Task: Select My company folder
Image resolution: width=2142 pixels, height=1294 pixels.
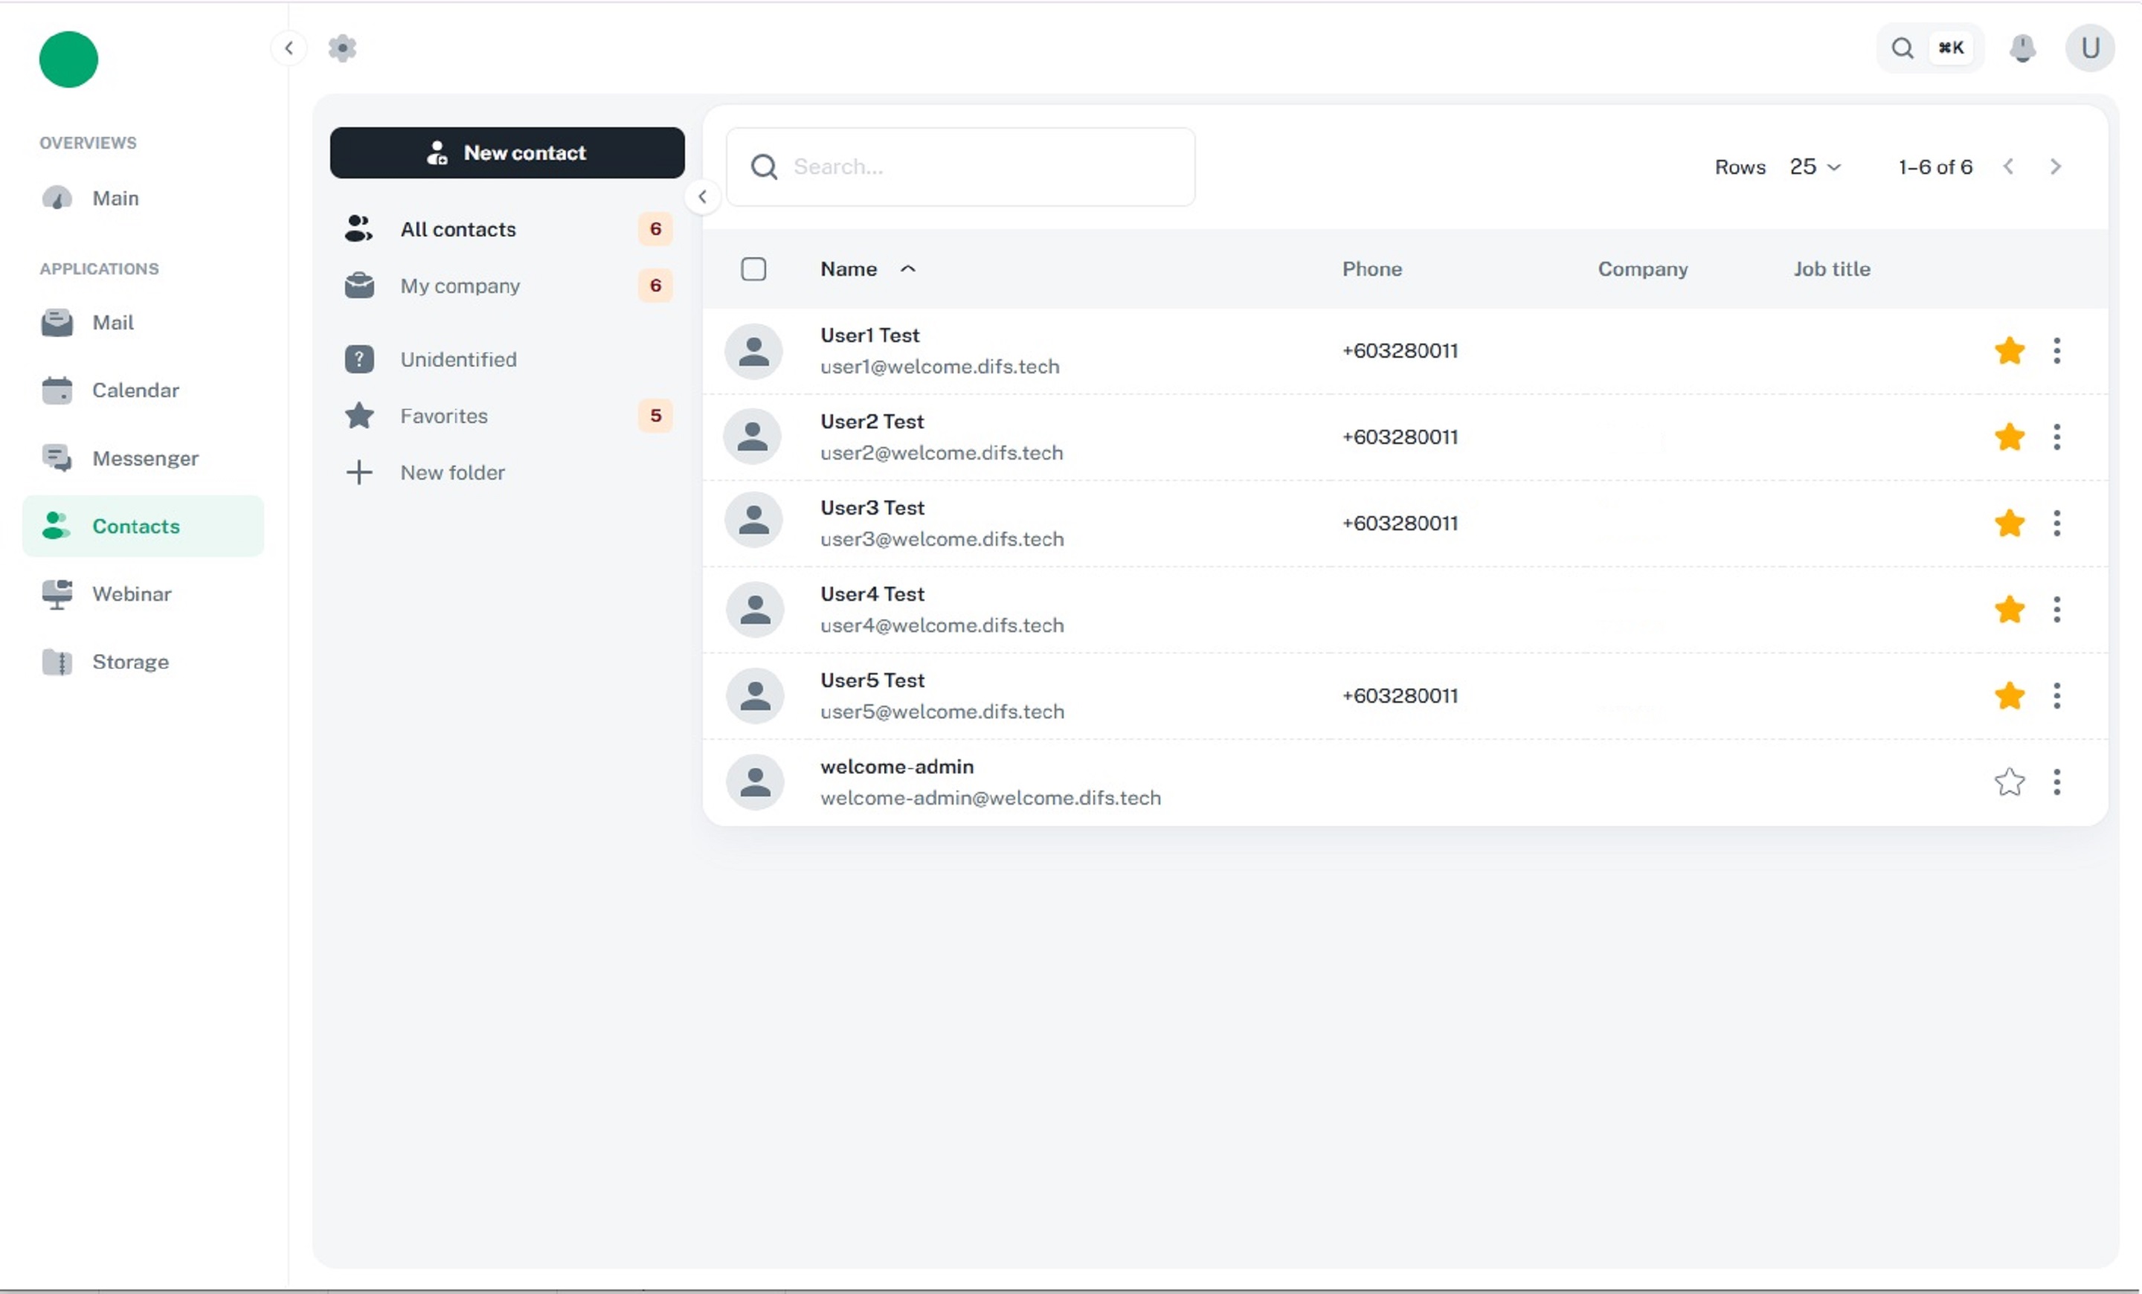Action: [506, 286]
